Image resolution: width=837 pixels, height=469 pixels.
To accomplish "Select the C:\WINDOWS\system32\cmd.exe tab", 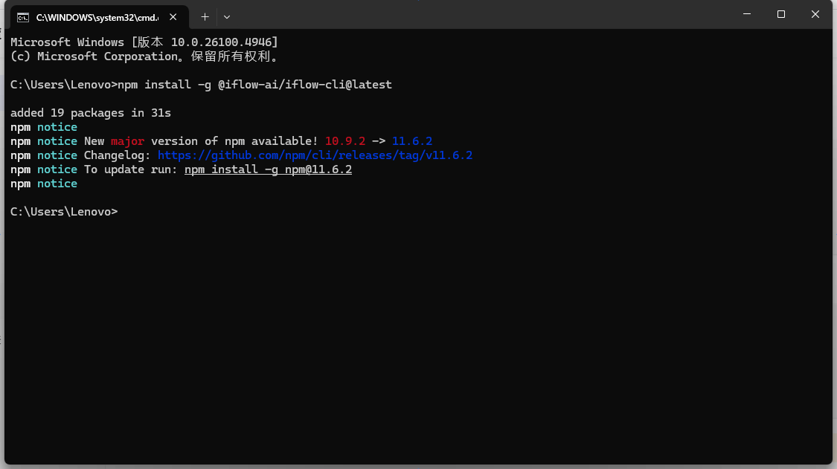I will point(97,16).
